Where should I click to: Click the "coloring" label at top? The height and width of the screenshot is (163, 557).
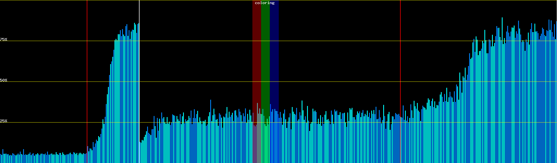click(x=265, y=3)
